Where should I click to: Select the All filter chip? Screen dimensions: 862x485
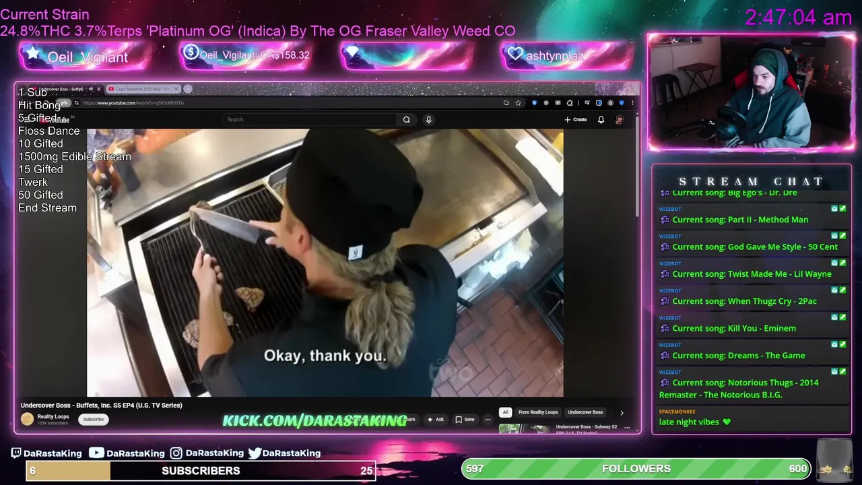point(505,412)
